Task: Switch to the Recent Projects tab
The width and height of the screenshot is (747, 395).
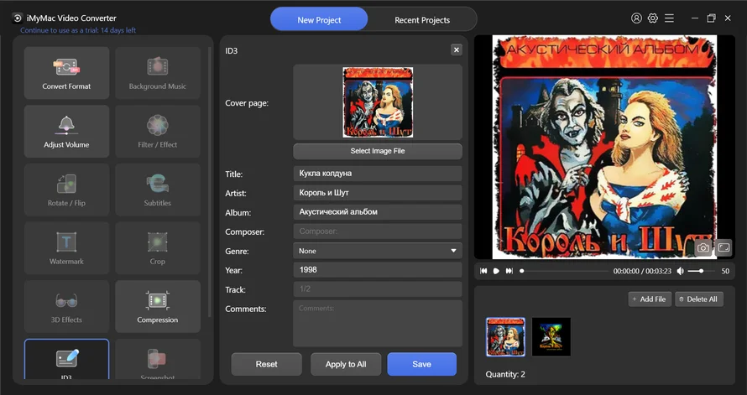Action: (422, 20)
